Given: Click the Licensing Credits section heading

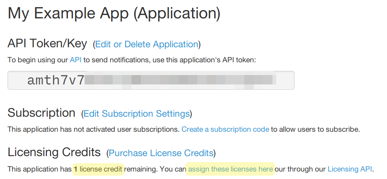Looking at the screenshot, I should [x=54, y=152].
